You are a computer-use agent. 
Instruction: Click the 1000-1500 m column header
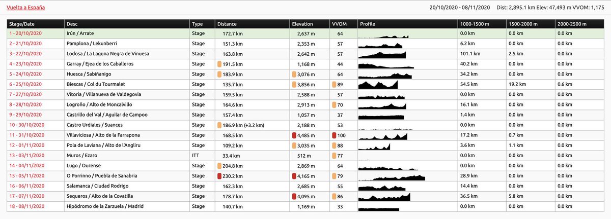[x=481, y=24]
